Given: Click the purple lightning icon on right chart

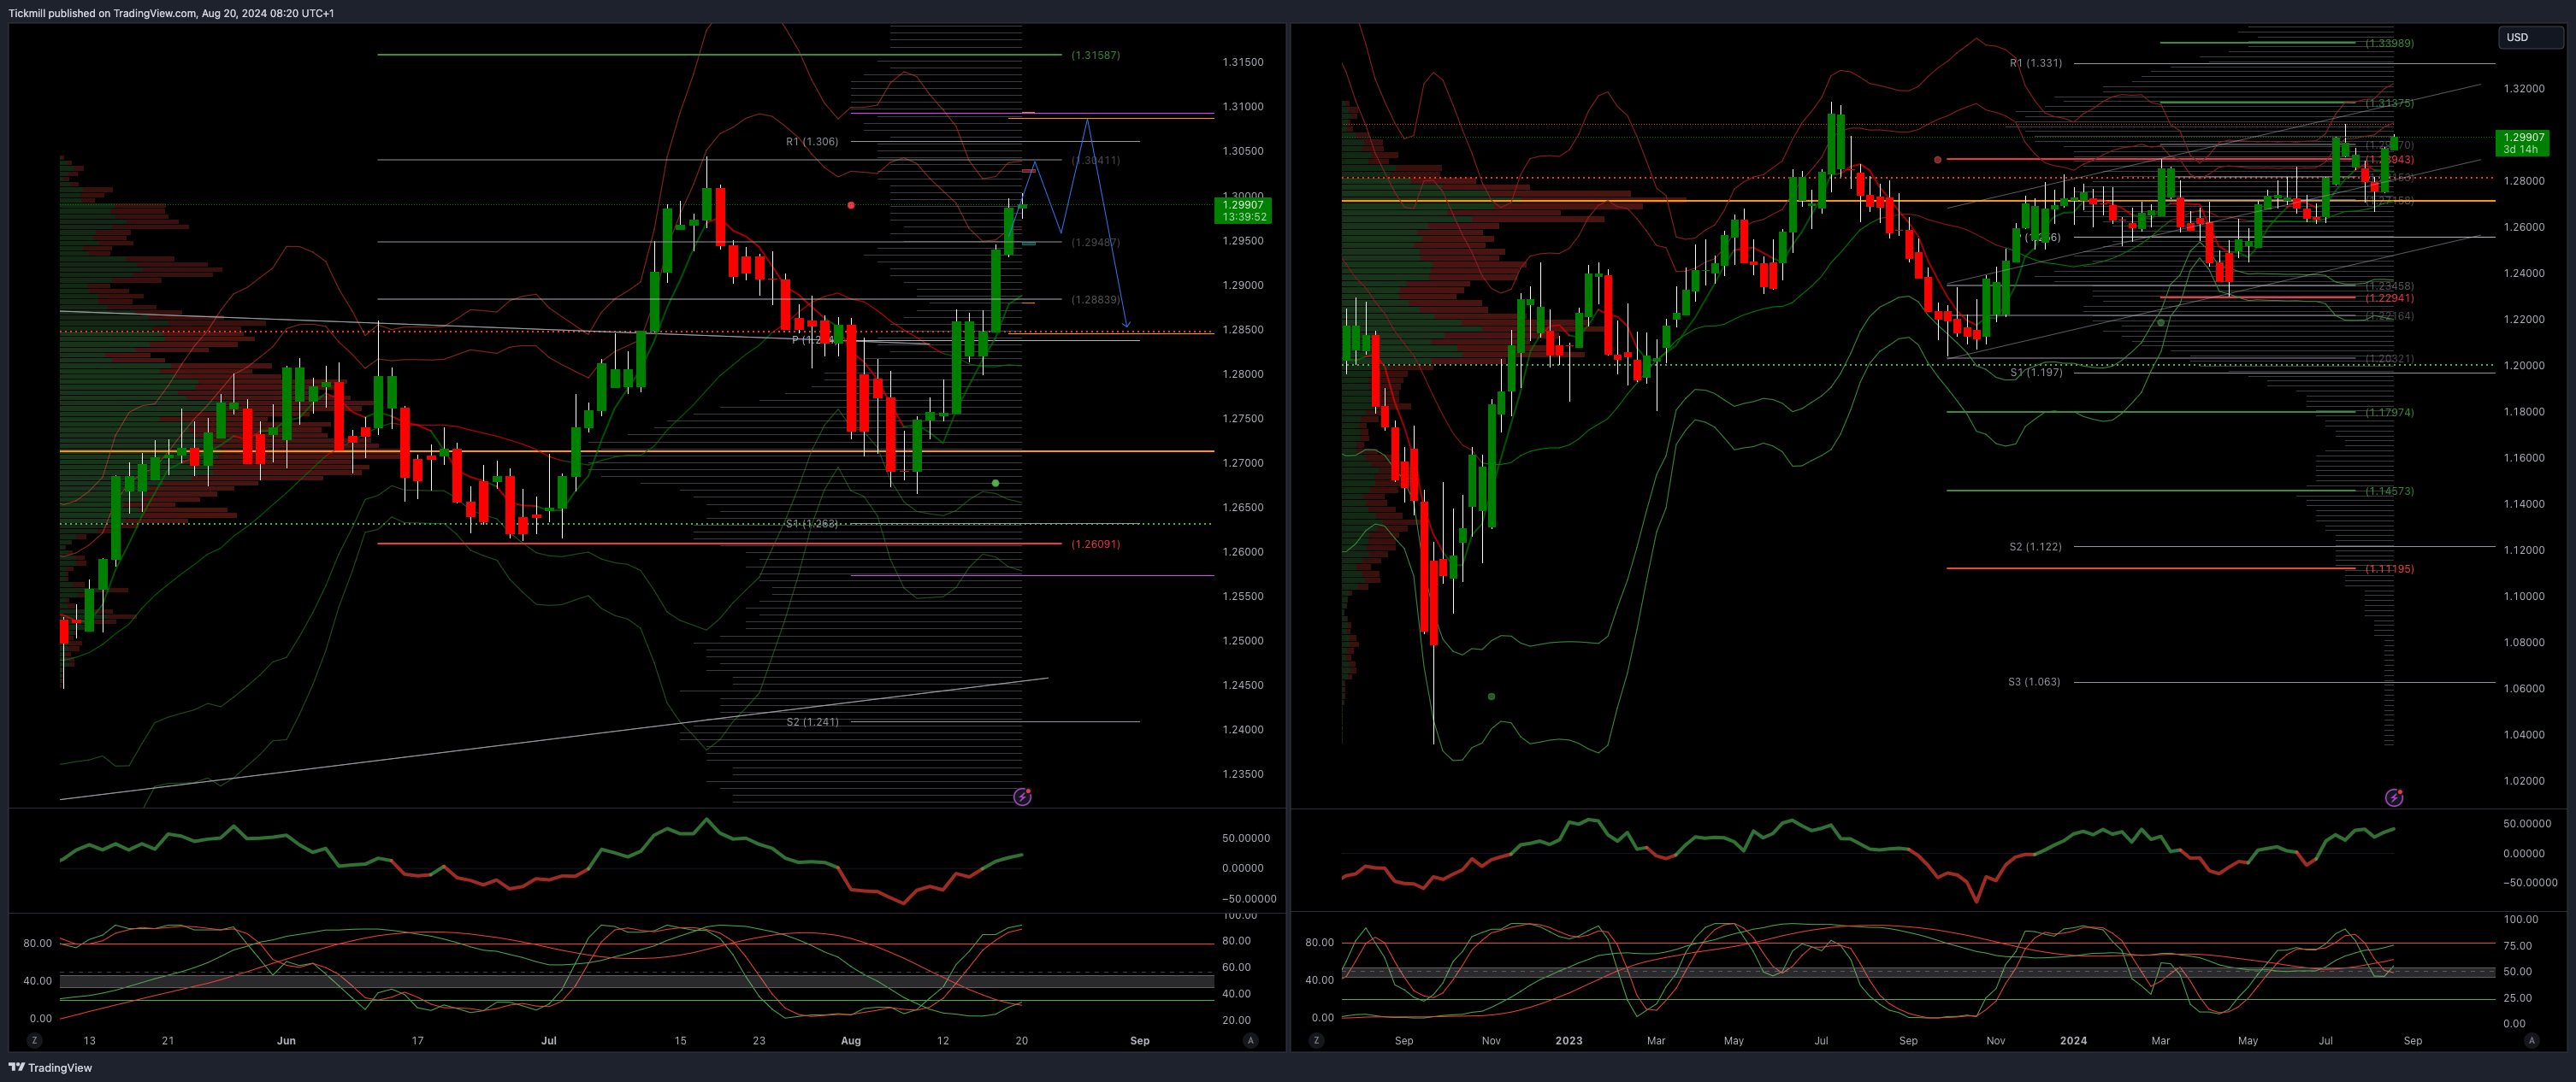Looking at the screenshot, I should [x=2394, y=797].
